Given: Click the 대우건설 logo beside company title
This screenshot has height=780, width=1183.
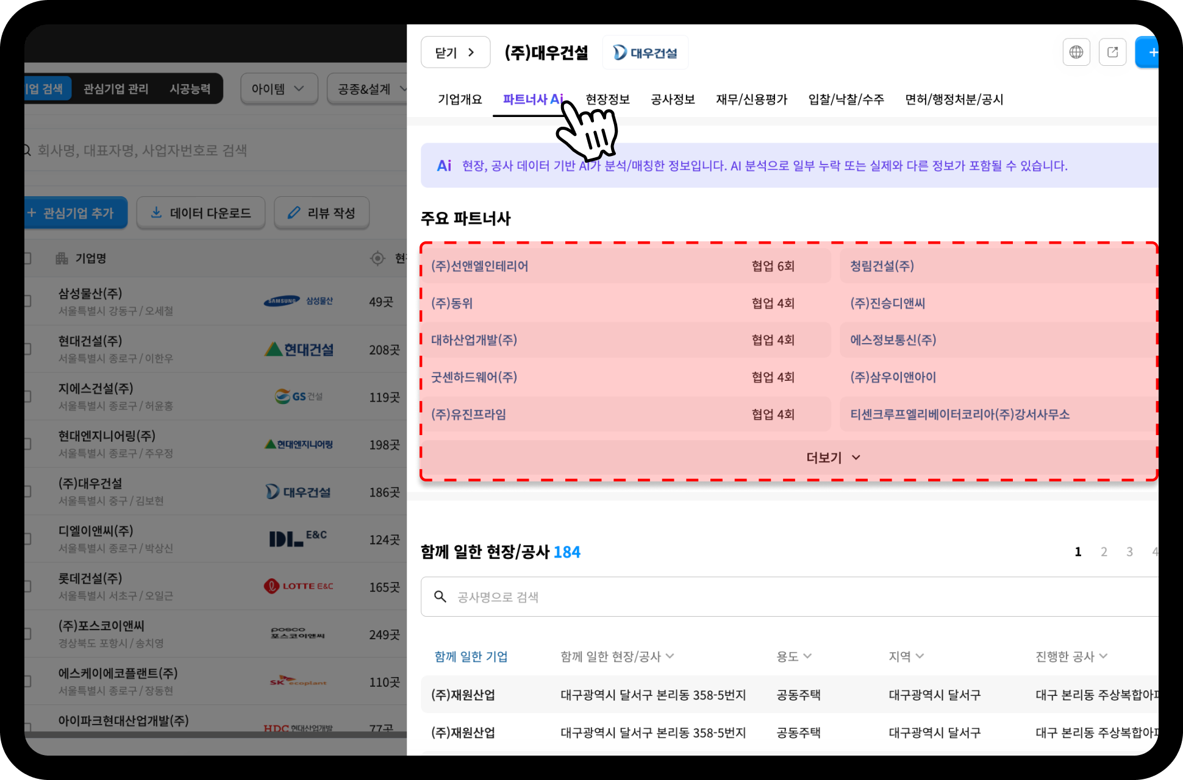Looking at the screenshot, I should pyautogui.click(x=645, y=53).
